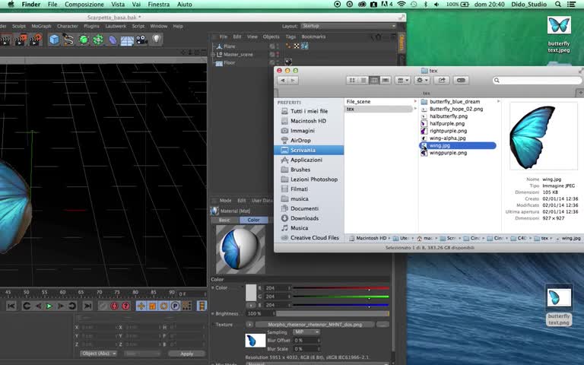This screenshot has height=365, width=584.
Task: Click the Finder search field
Action: click(x=537, y=80)
